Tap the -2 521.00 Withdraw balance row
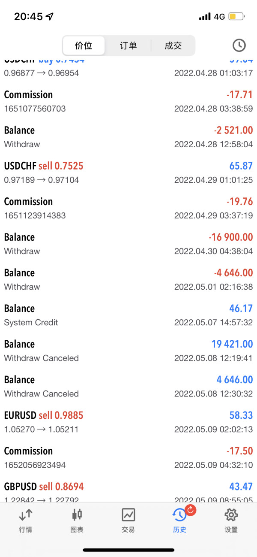 coord(128,136)
